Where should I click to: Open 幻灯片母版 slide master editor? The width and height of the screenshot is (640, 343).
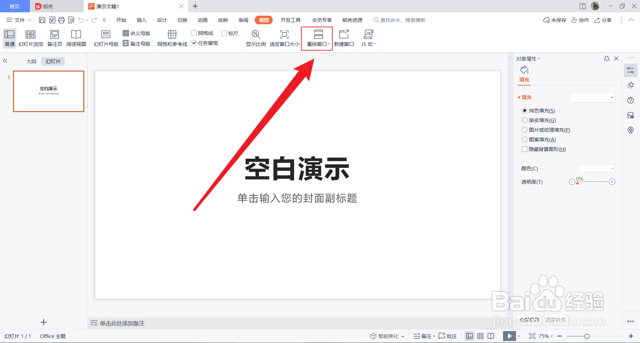[x=106, y=38]
